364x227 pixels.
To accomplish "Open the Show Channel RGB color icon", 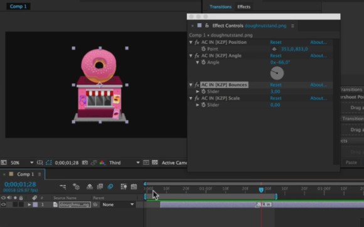I will 102,162.
